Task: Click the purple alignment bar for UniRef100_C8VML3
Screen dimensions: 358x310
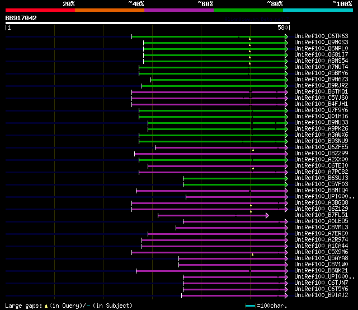Action: pos(230,228)
